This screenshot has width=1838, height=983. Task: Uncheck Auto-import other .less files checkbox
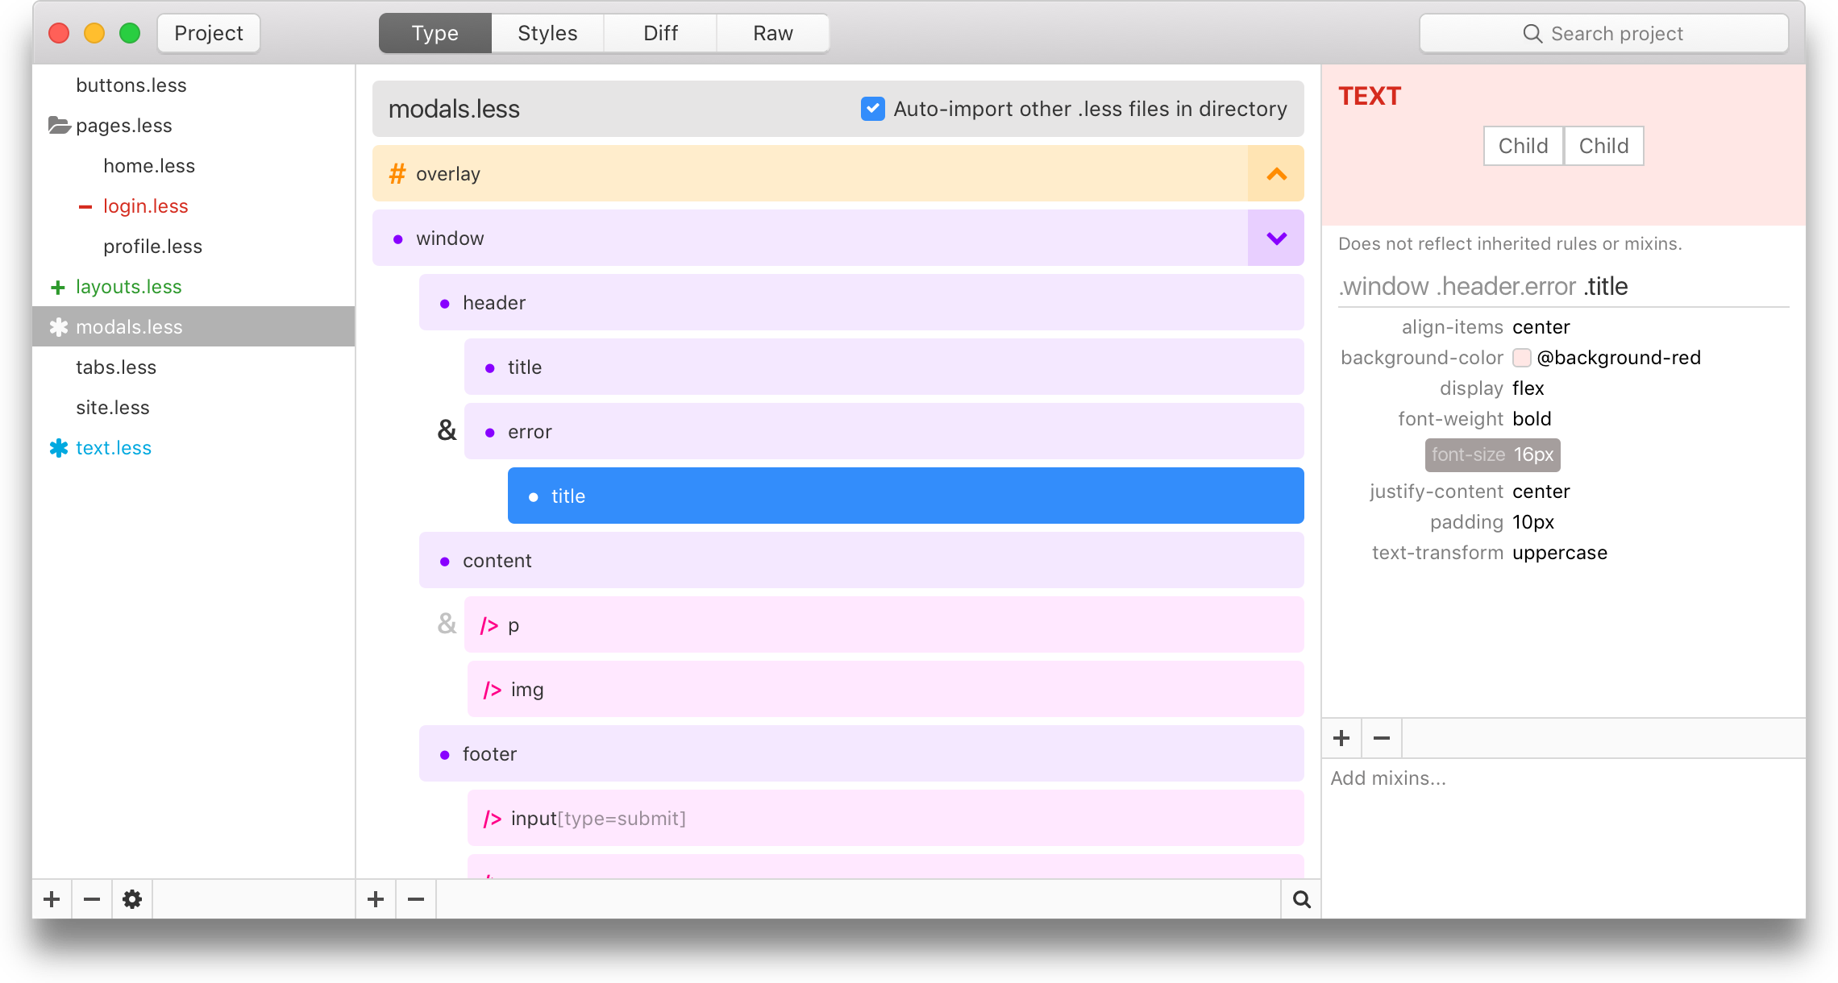pos(872,109)
